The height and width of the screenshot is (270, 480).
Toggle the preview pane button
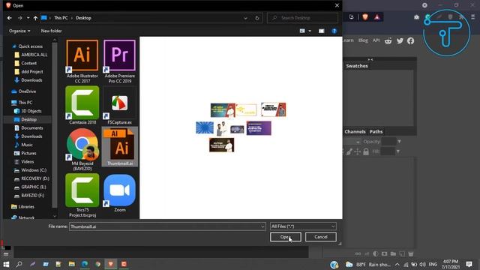pyautogui.click(x=321, y=31)
